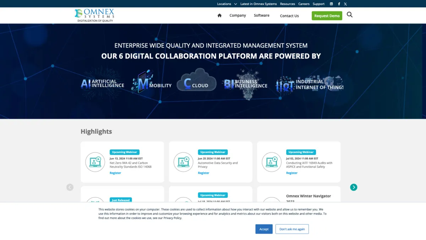Click Jul 02, 2024 11:00 AM EST date
The height and width of the screenshot is (240, 426).
pyautogui.click(x=302, y=158)
